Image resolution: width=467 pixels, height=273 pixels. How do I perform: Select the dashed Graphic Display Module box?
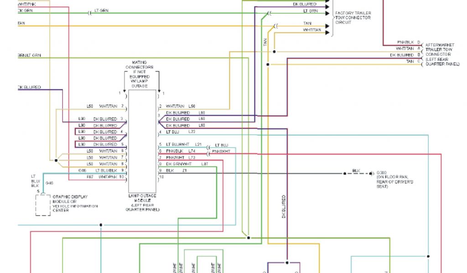coord(43,204)
